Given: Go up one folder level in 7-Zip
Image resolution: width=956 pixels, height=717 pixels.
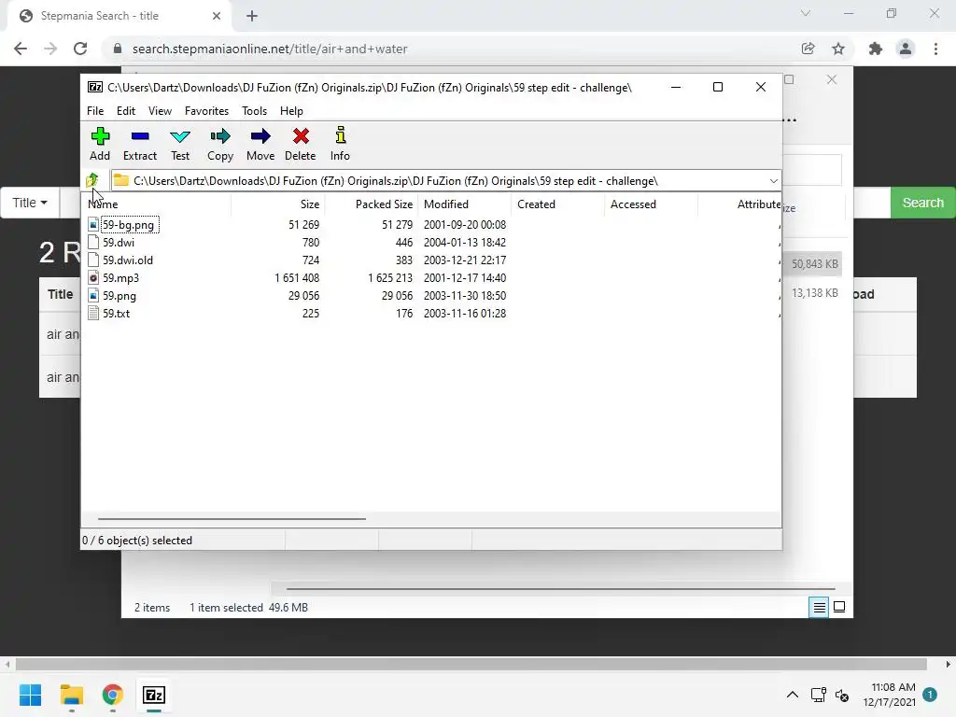Looking at the screenshot, I should pos(92,180).
